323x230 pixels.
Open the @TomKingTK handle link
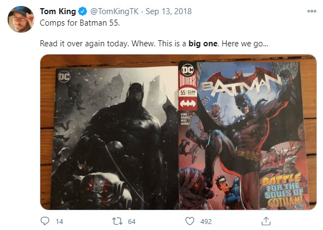pos(114,11)
